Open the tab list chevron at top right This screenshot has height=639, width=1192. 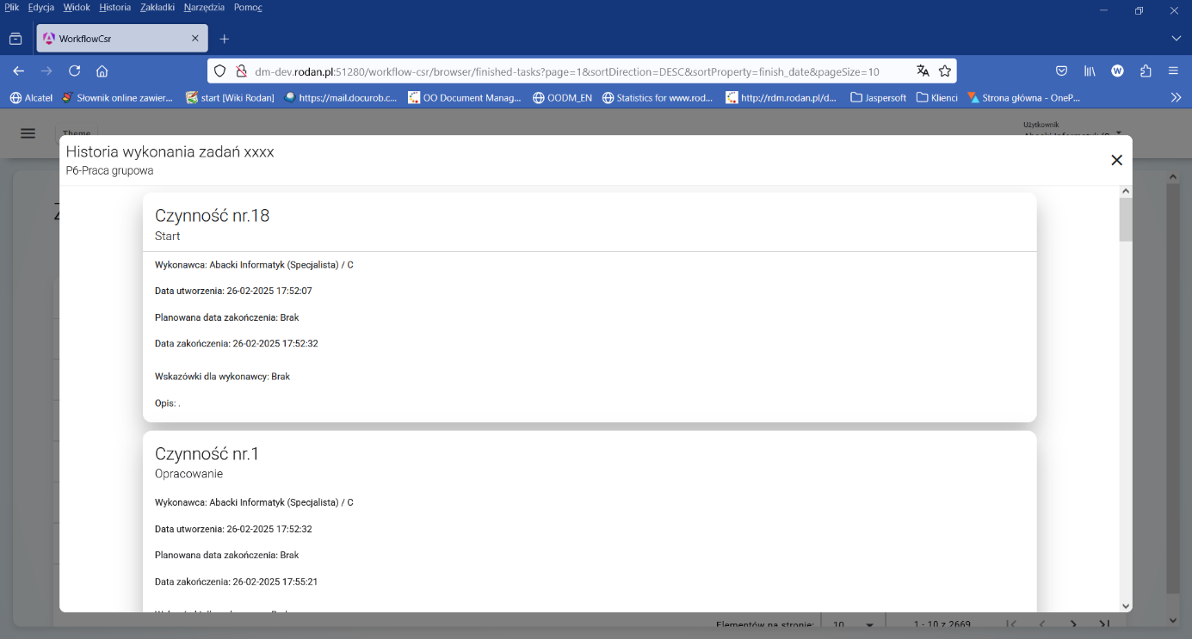[1176, 38]
